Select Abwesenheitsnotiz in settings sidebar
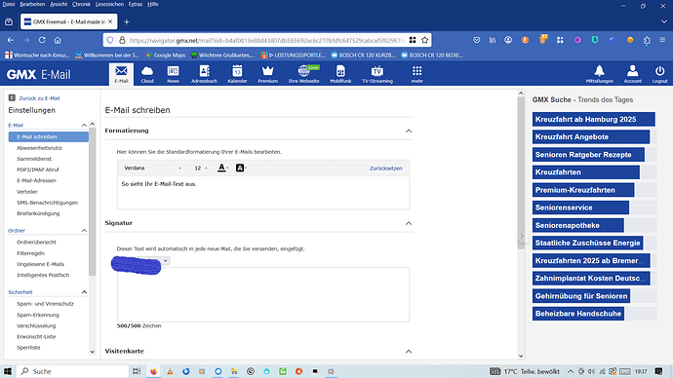Screen dimensions: 673x378 pos(39,148)
